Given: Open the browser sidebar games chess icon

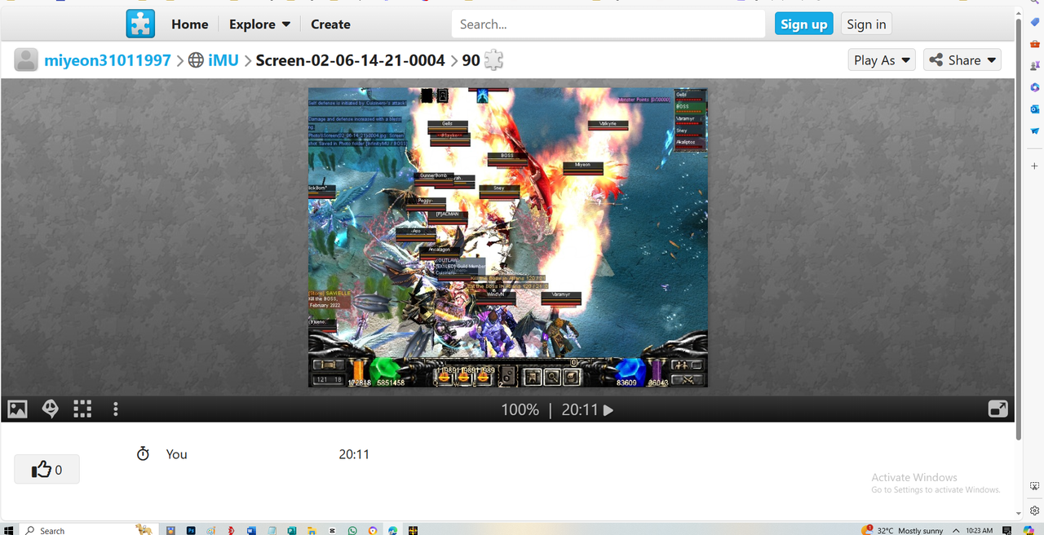Looking at the screenshot, I should pos(1034,66).
